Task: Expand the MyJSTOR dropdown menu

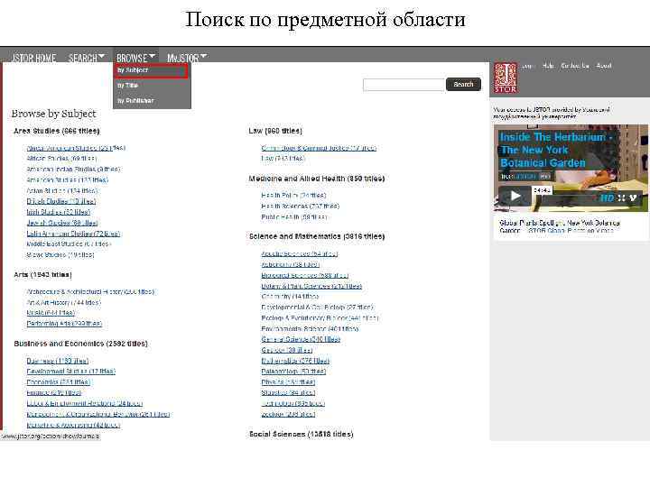Action: (187, 58)
